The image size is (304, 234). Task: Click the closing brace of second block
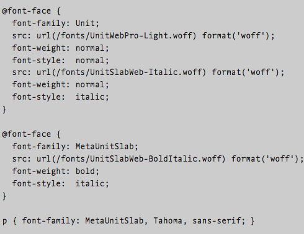point(4,196)
